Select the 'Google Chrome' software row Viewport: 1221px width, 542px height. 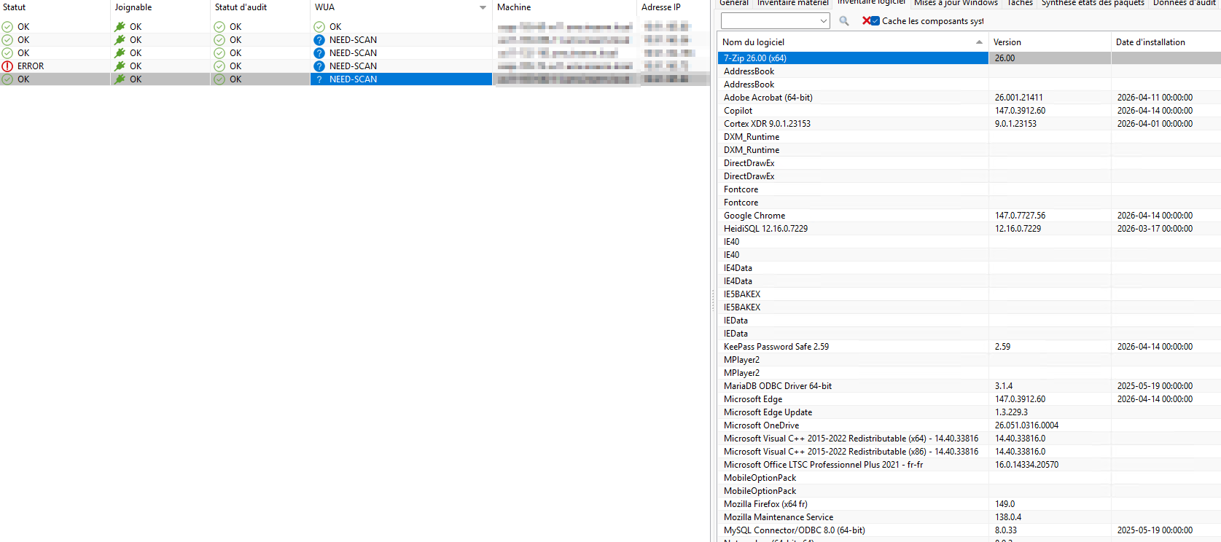(754, 216)
